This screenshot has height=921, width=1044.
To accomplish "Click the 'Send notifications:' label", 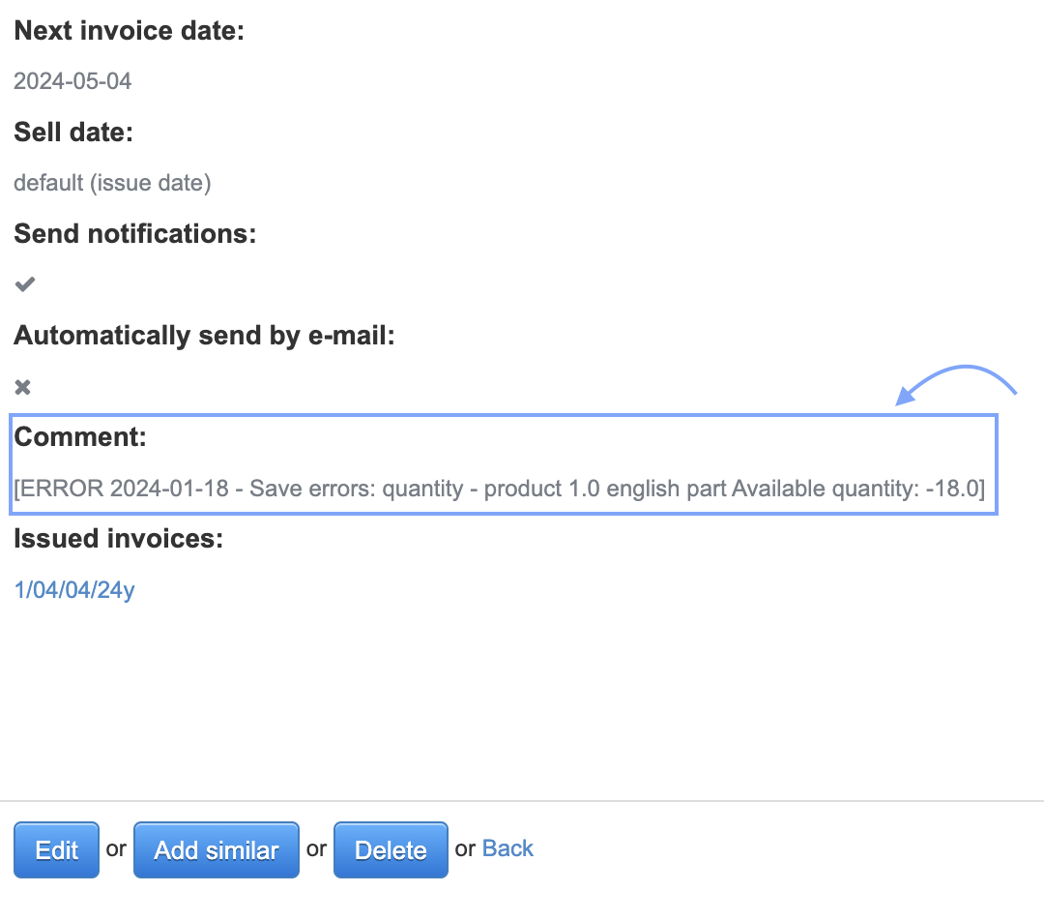I will 135,234.
